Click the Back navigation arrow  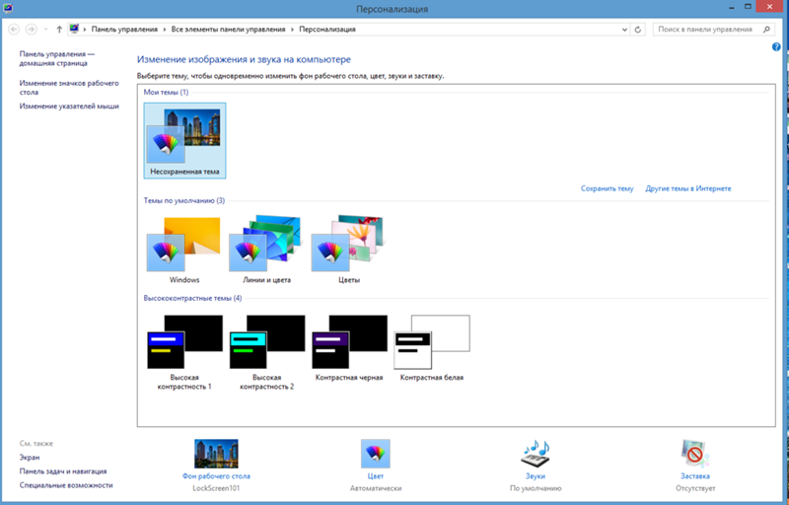(14, 30)
